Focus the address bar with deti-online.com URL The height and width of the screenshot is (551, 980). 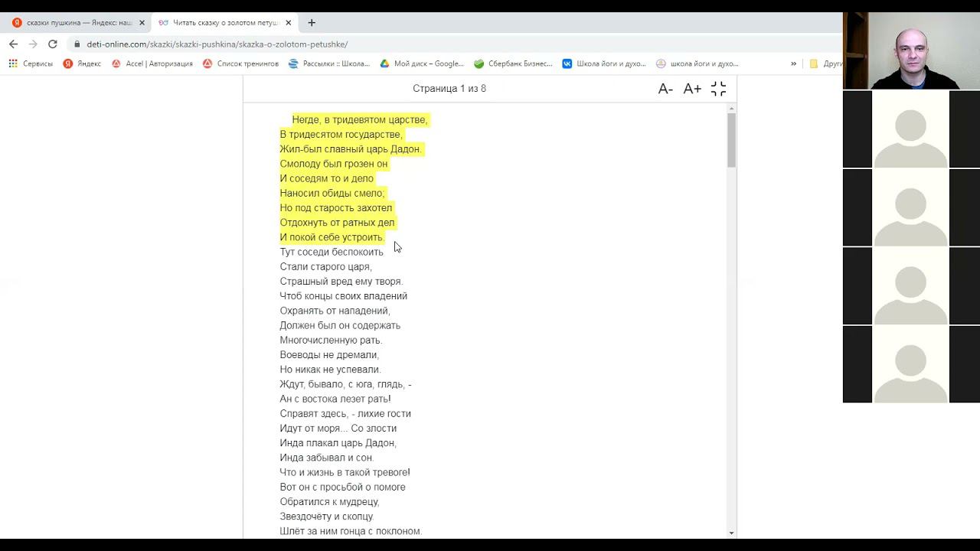[x=452, y=44]
